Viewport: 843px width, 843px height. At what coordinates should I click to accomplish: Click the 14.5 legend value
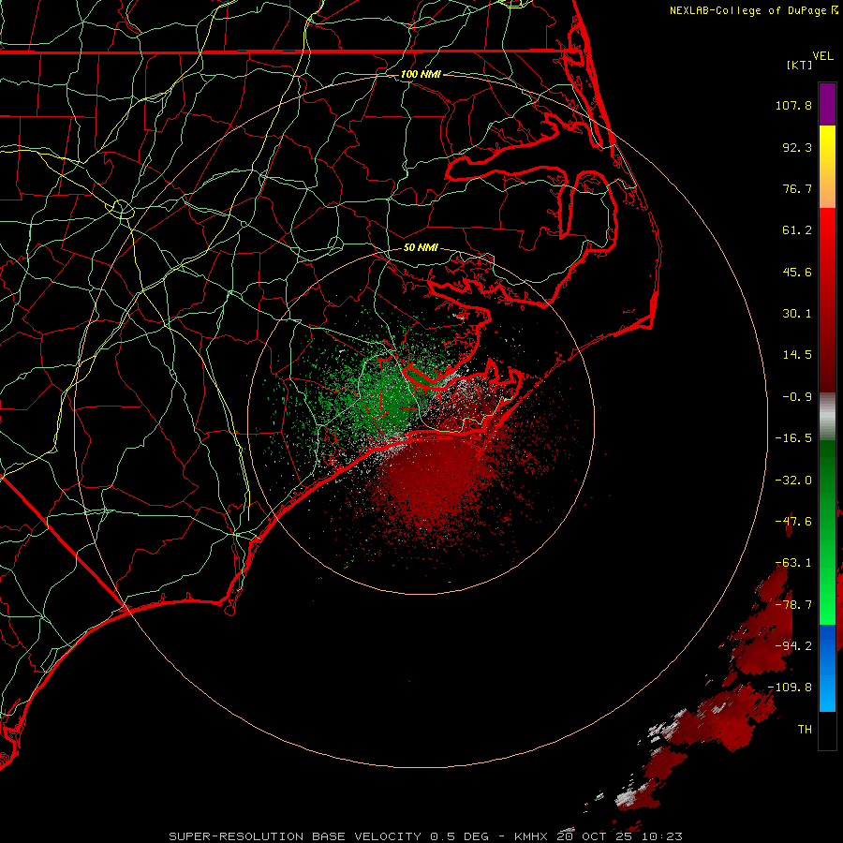[797, 355]
